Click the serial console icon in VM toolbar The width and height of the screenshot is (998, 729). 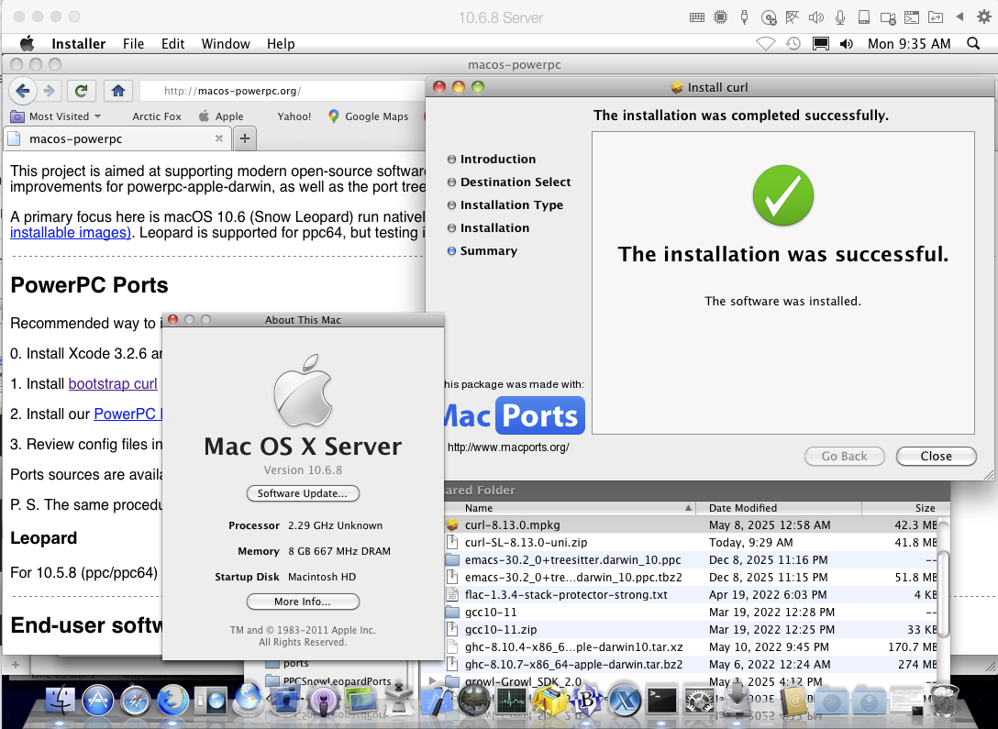coord(912,17)
